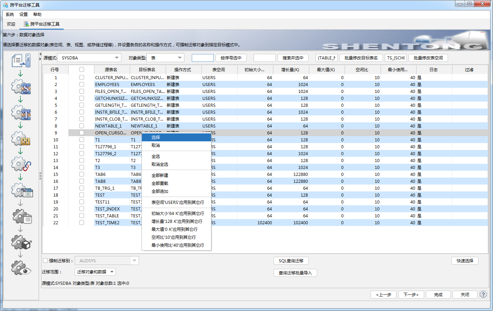
Task: Tick the checkbox for the EMPLOYEES row
Action: tap(82, 84)
